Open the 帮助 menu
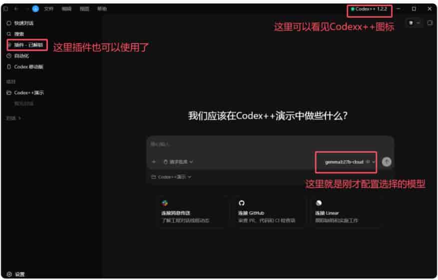This screenshot has height=280, width=438. coord(102,9)
